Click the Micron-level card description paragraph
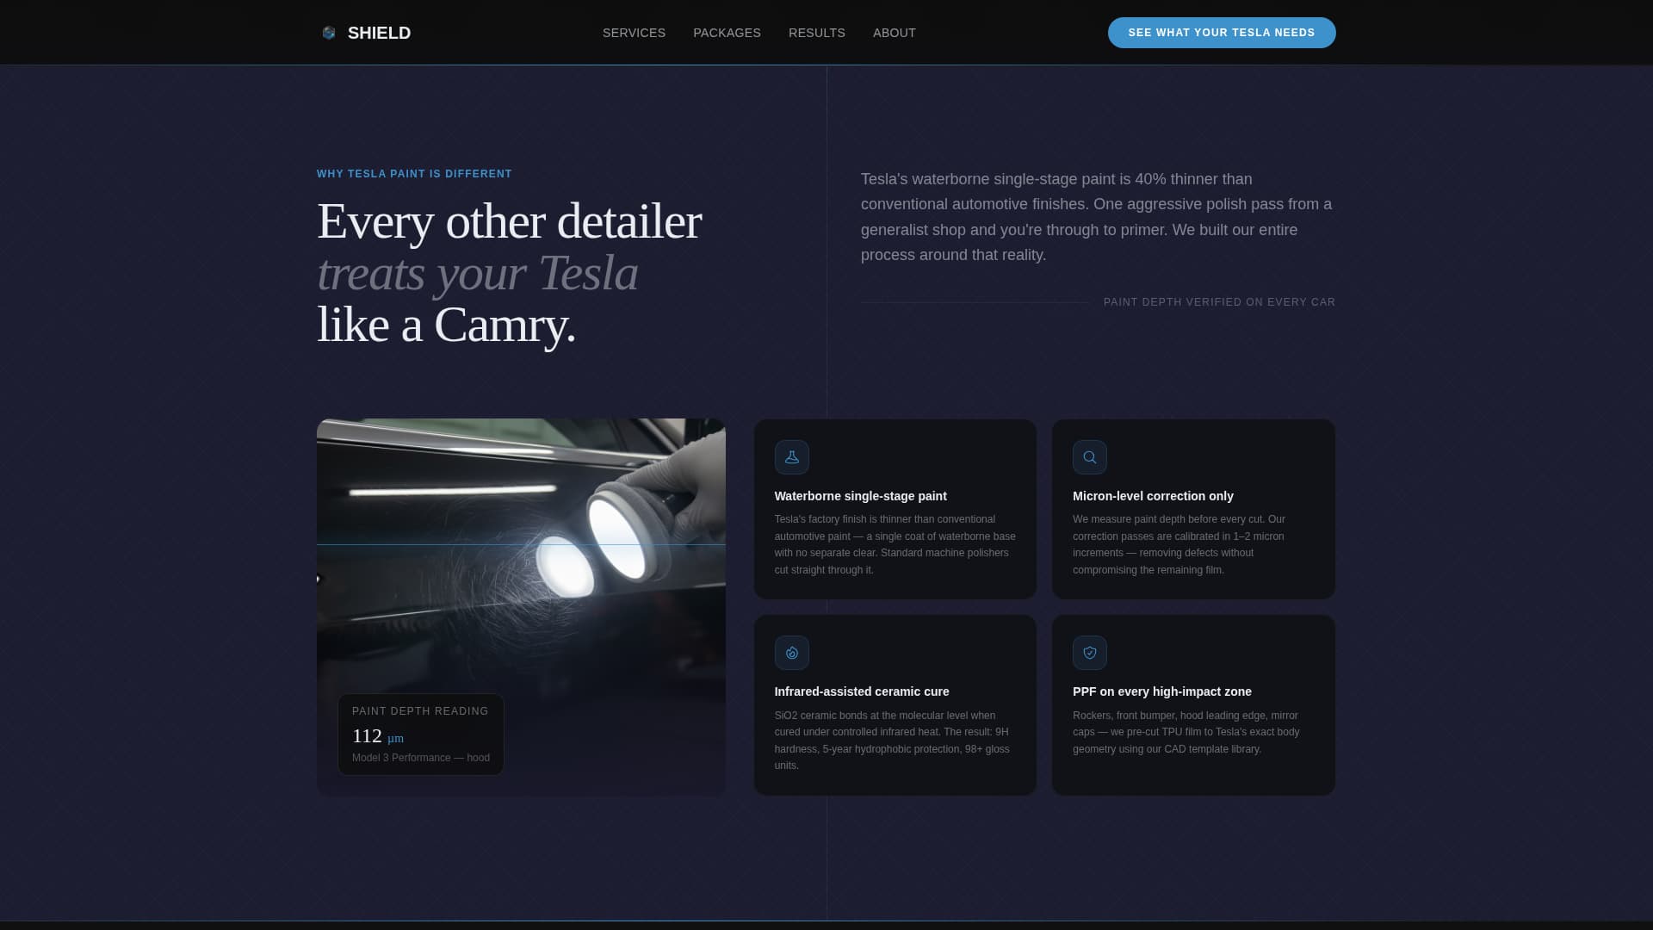The height and width of the screenshot is (930, 1653). [x=1179, y=544]
